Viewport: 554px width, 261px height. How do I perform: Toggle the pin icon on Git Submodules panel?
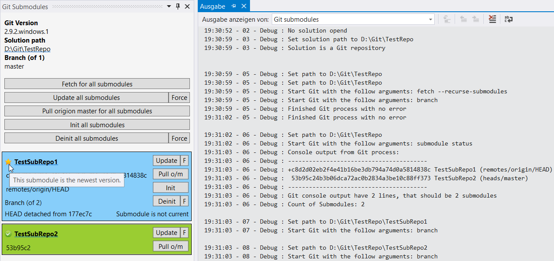[178, 7]
